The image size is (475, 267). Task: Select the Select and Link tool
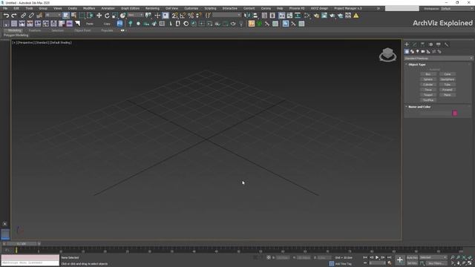point(23,16)
